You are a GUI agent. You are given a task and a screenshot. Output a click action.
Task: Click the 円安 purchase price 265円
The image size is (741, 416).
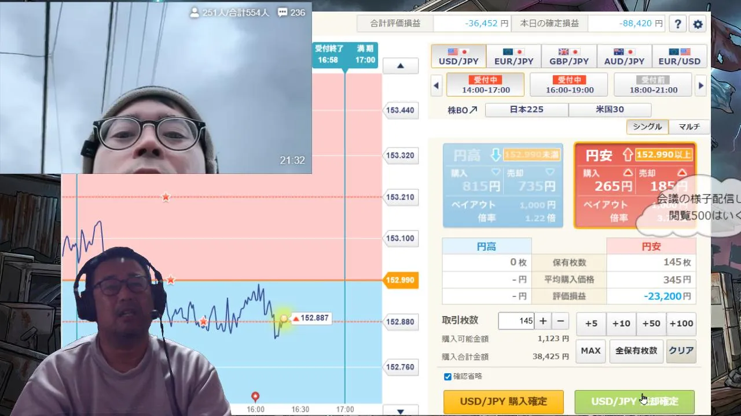[x=614, y=186]
